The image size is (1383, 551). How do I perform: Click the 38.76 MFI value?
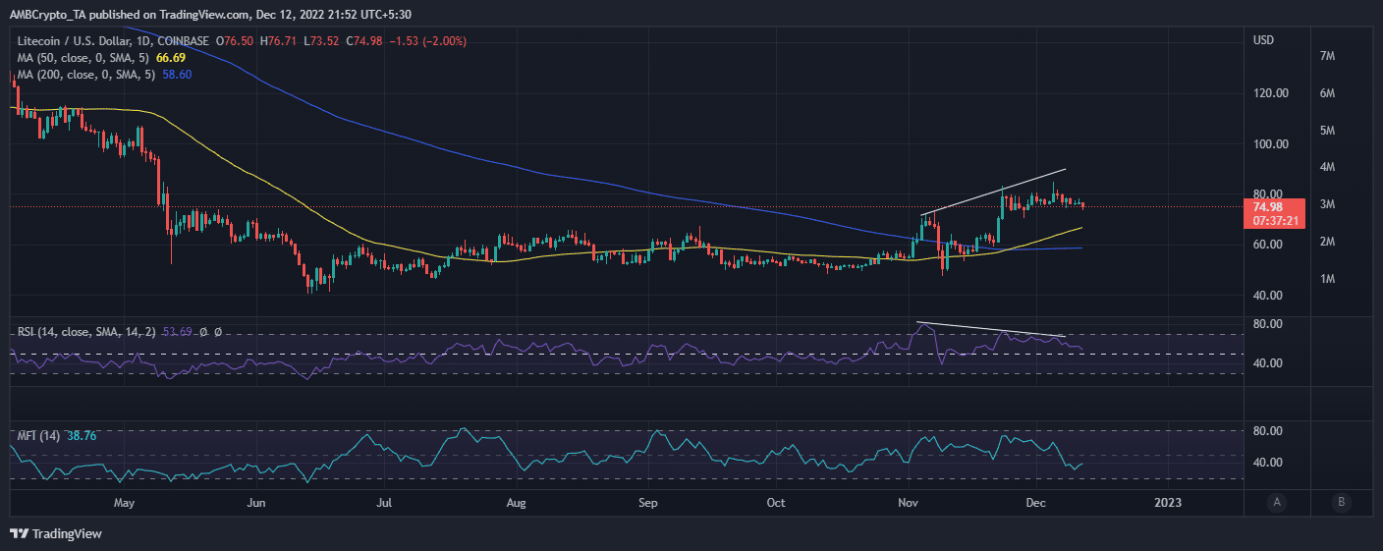82,434
